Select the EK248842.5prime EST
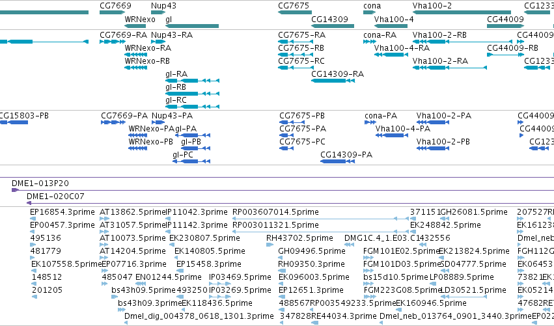Image resolution: width=554 pixels, height=326 pixels. pos(414,232)
